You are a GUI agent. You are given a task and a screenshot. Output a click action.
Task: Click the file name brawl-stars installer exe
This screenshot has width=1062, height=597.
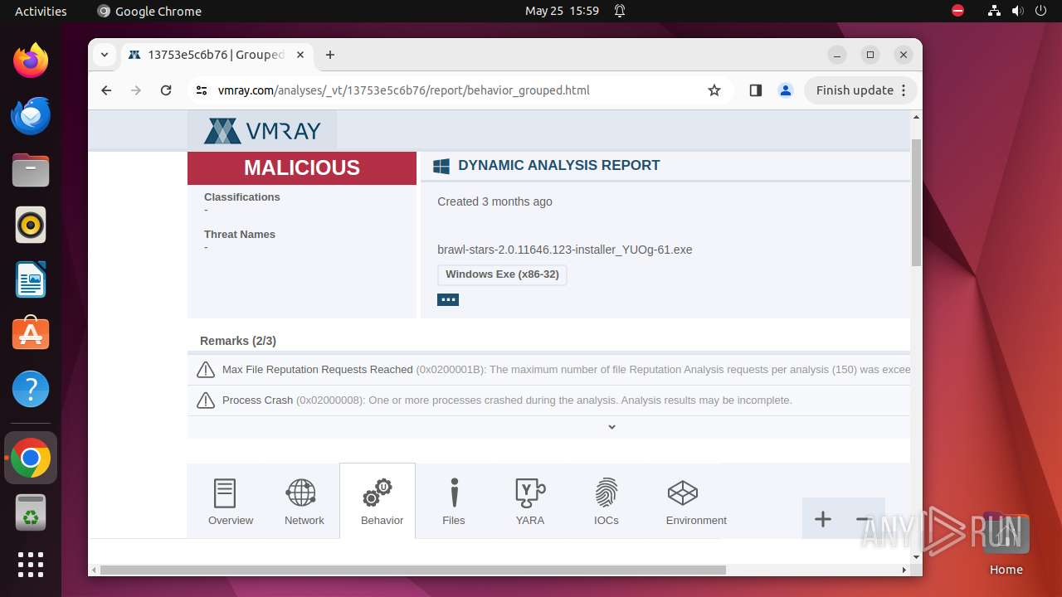tap(565, 250)
